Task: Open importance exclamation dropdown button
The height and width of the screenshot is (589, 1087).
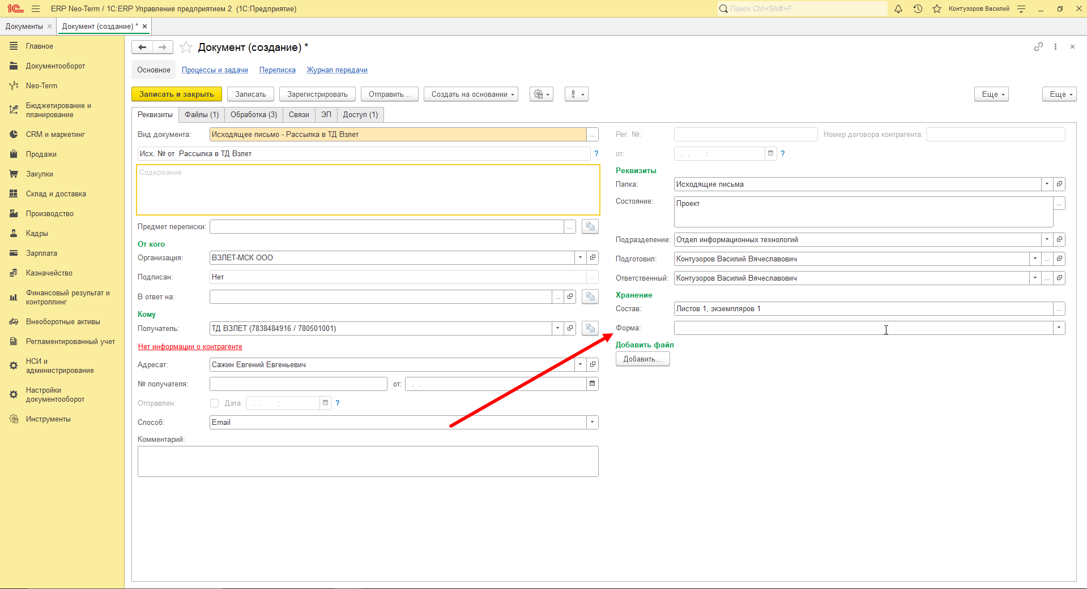Action: tap(577, 94)
